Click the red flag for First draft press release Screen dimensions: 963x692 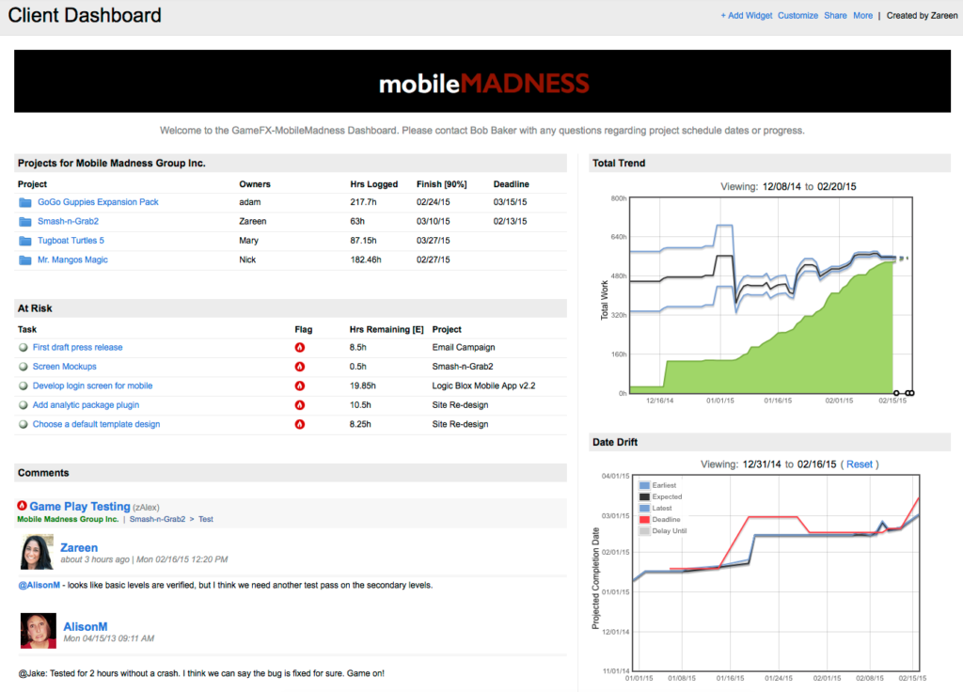click(300, 348)
